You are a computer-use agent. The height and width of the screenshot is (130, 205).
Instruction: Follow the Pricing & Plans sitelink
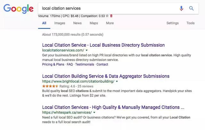click(53, 64)
